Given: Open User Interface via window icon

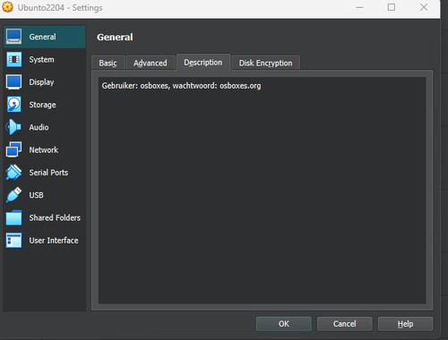Looking at the screenshot, I should click(x=13, y=241).
